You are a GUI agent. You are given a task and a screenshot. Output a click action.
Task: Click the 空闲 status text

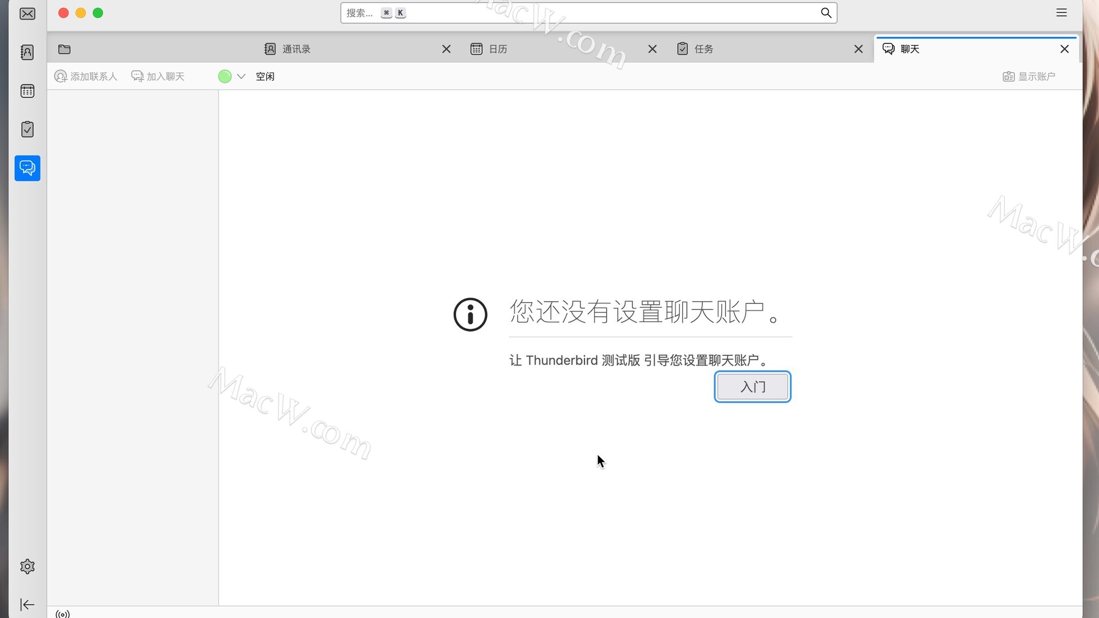click(x=265, y=77)
